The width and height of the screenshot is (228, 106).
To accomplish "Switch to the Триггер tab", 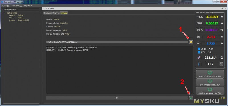I will 56,13.
